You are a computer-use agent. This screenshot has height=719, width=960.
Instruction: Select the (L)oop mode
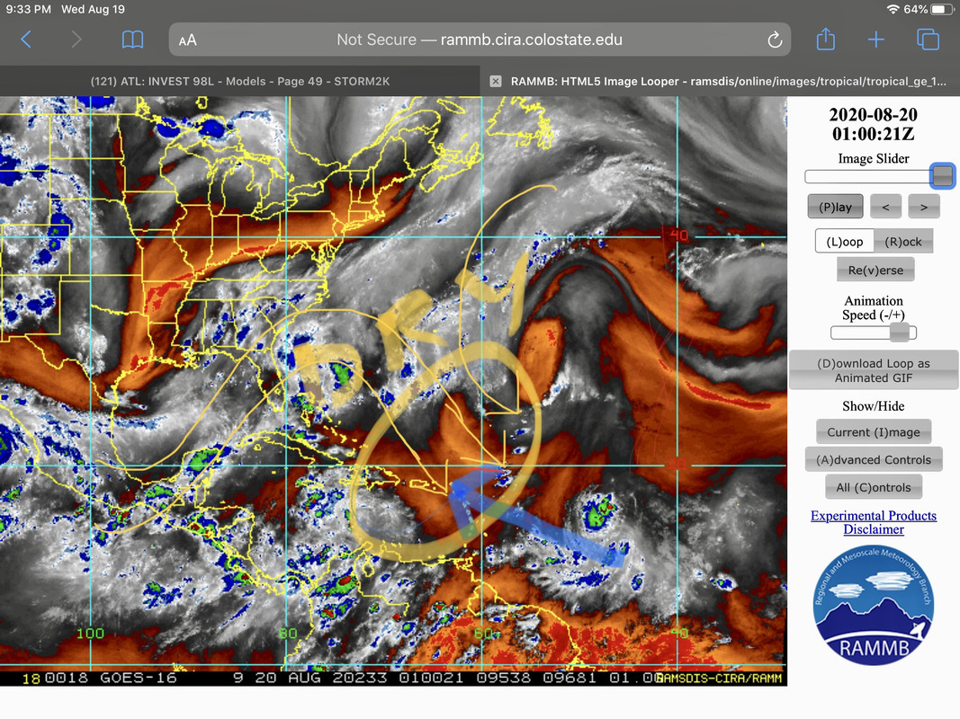click(x=844, y=242)
